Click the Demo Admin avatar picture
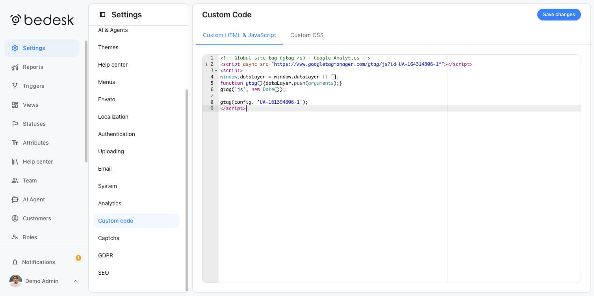This screenshot has height=296, width=594. pyautogui.click(x=16, y=281)
